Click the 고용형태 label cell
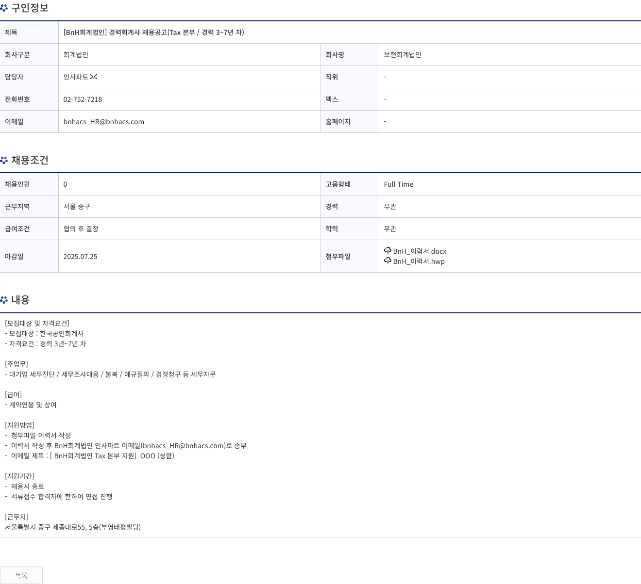 [x=350, y=184]
